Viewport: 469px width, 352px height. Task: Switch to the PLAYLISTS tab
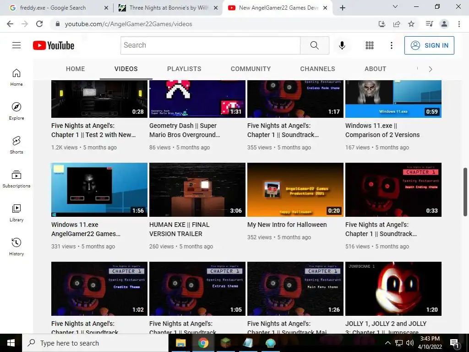pos(184,69)
